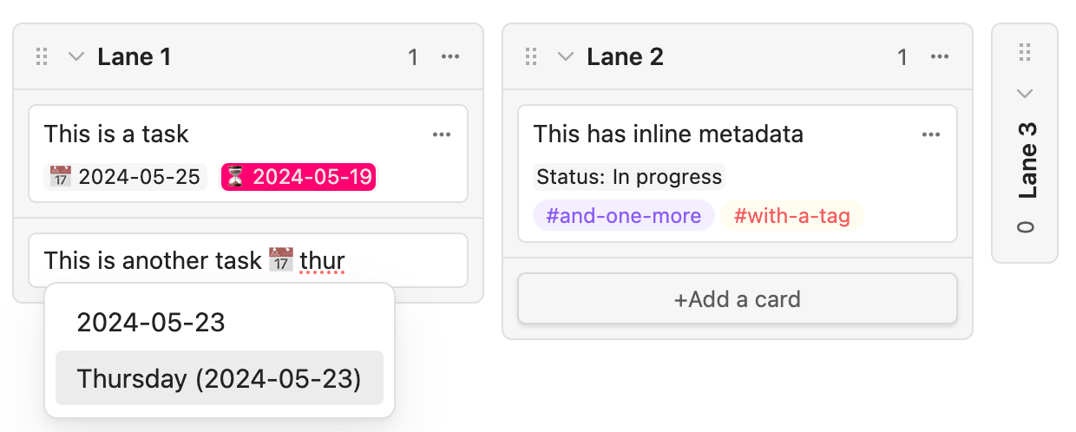This screenshot has height=432, width=1076.
Task: Open the #with-a-tag tag
Action: [791, 215]
